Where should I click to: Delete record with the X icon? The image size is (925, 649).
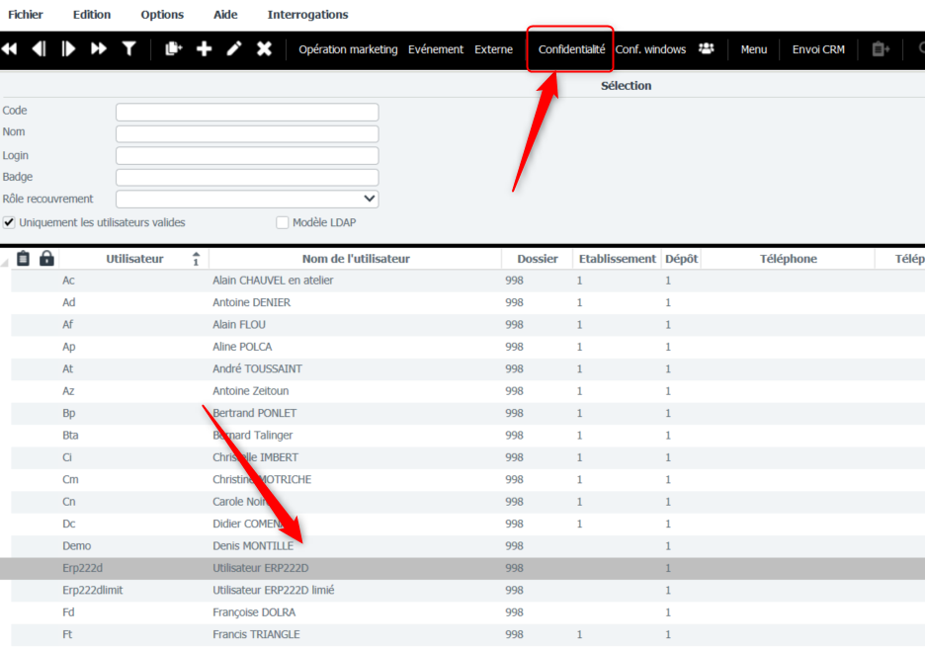pos(264,49)
